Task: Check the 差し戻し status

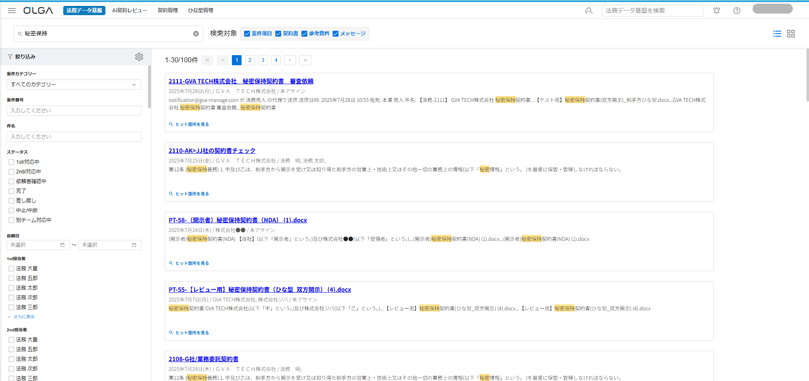Action: click(11, 201)
